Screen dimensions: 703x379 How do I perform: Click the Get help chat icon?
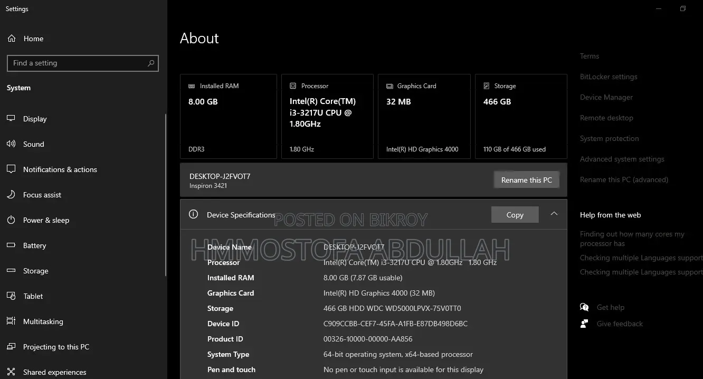584,307
